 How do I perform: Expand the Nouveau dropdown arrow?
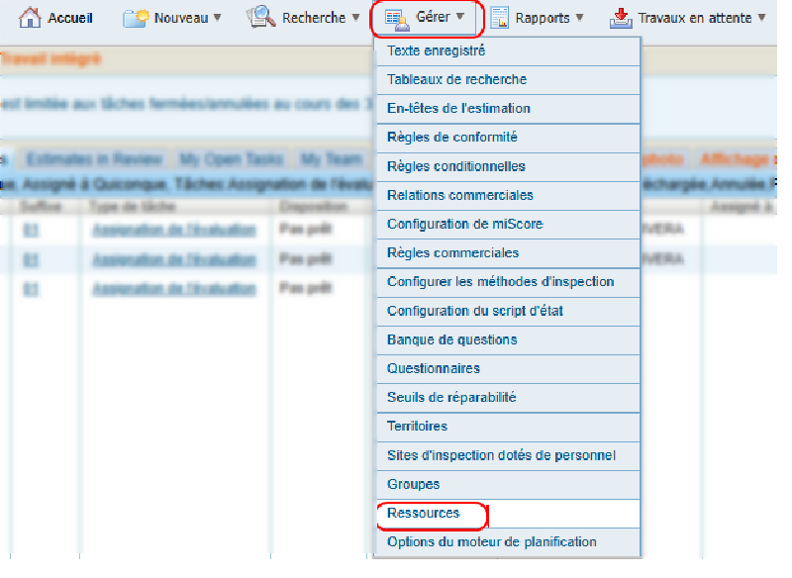217,18
